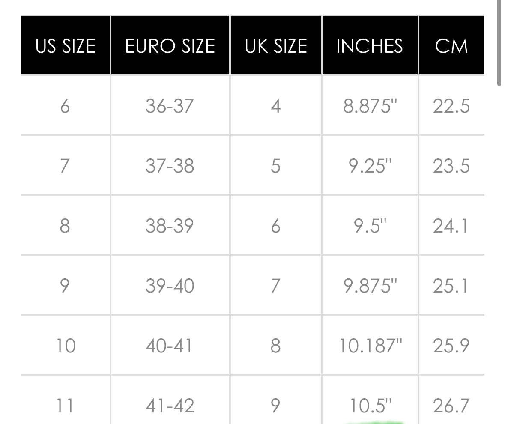Click the 37-38 Euro size cell

tap(170, 166)
